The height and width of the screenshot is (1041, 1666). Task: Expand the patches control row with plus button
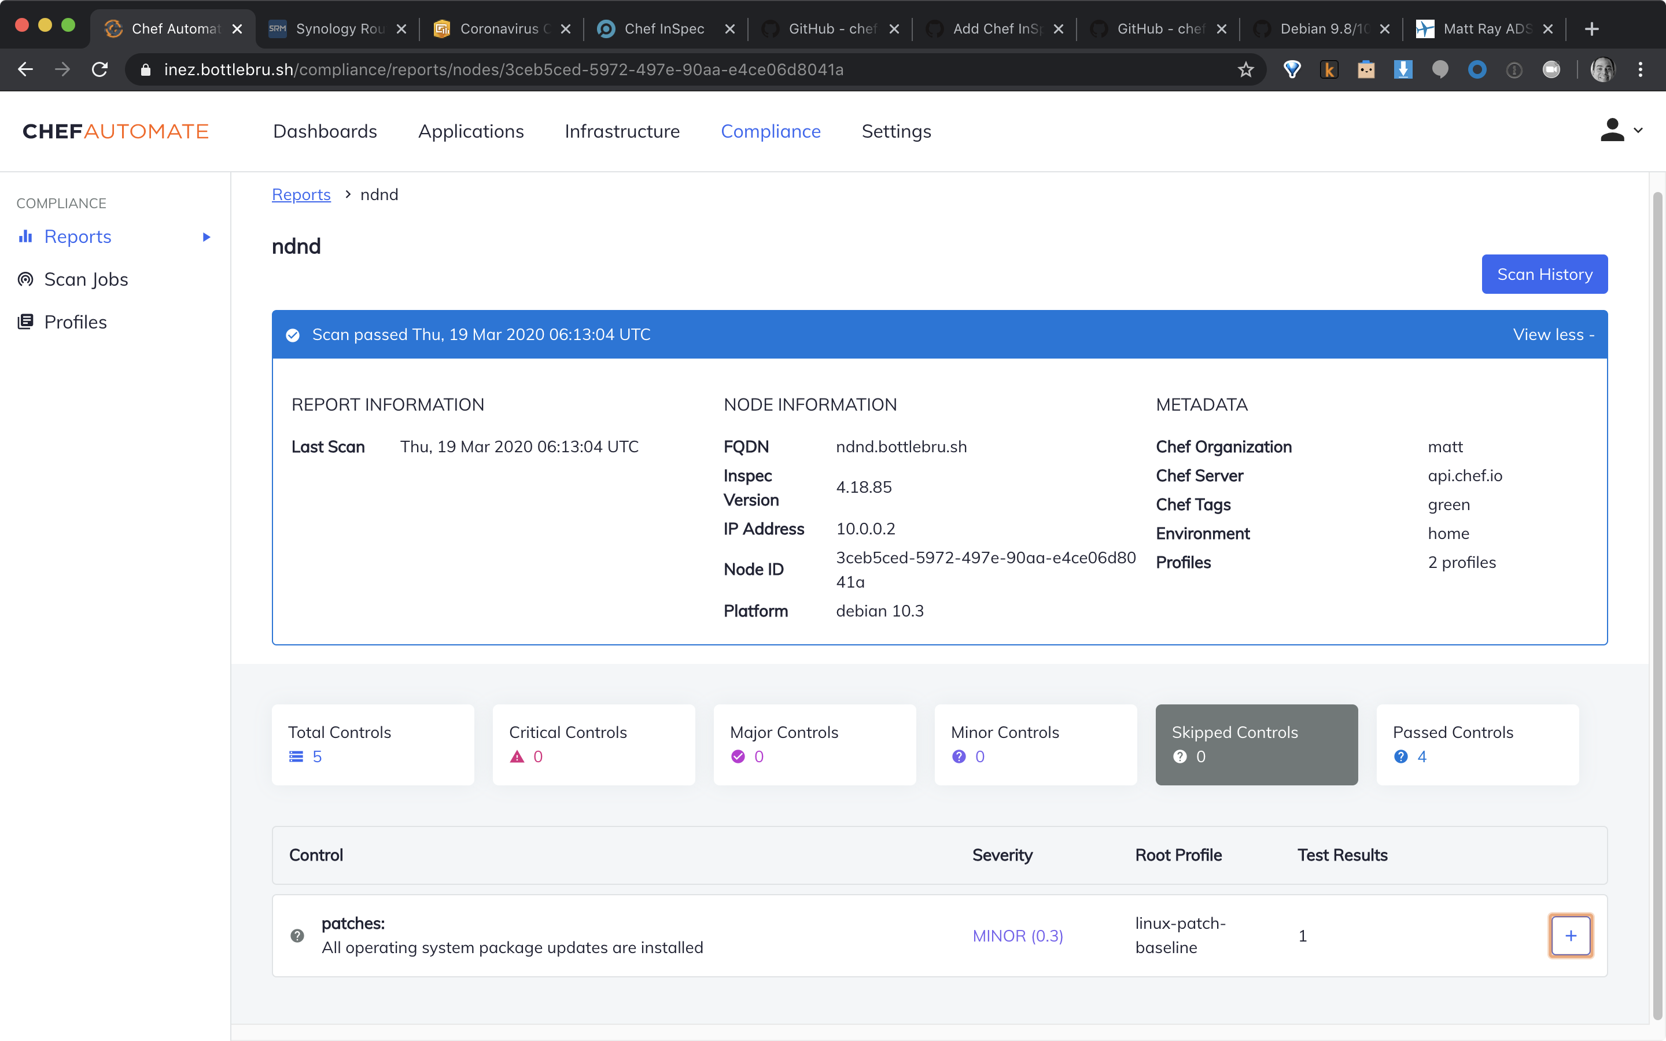click(1571, 935)
